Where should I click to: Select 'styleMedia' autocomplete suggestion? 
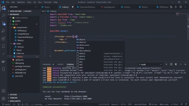pos(100,51)
